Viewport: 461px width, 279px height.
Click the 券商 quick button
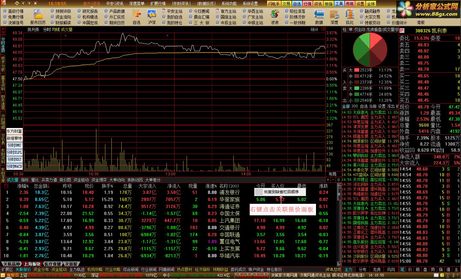[350, 4]
